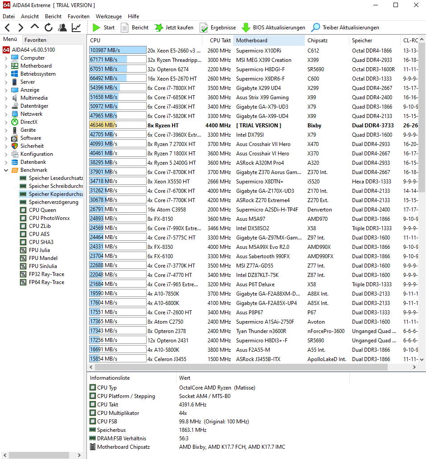Expand the Betriebssystem tree node
The height and width of the screenshot is (459, 426).
pyautogui.click(x=6, y=74)
